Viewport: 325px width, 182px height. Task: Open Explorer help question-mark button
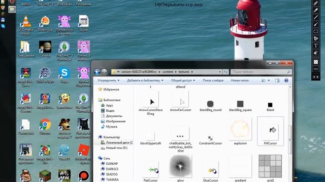coord(286,80)
